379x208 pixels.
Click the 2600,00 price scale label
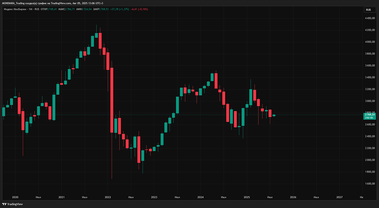pyautogui.click(x=370, y=125)
